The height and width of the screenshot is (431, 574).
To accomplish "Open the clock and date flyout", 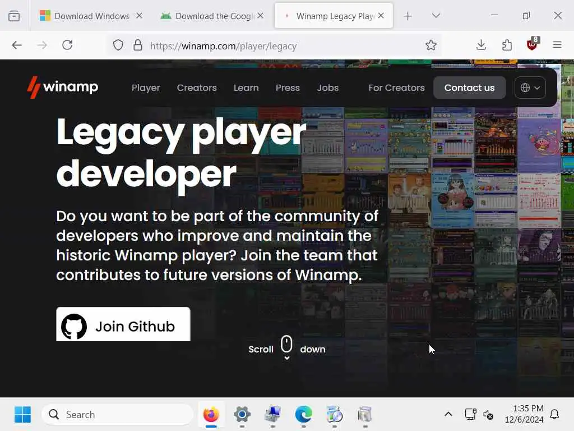I will point(524,414).
